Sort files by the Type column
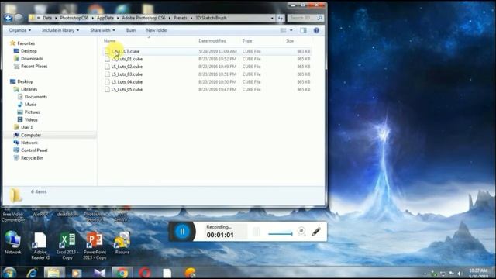This screenshot has height=279, width=496. (247, 41)
